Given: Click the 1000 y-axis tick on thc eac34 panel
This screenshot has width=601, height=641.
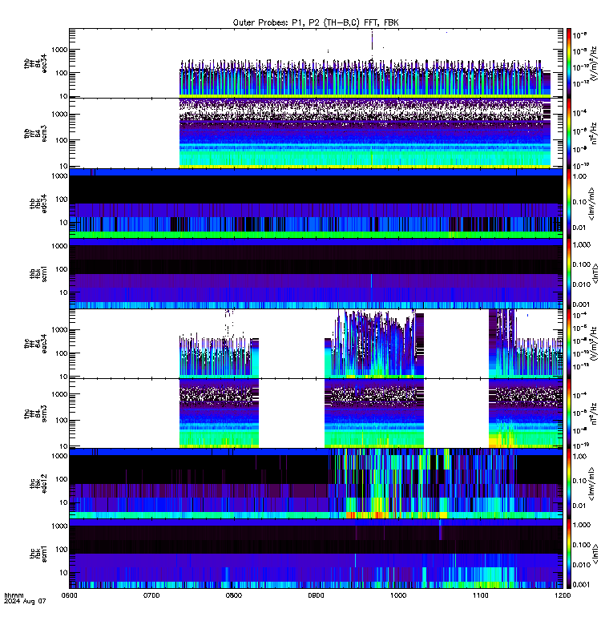Looking at the screenshot, I should coord(59,330).
